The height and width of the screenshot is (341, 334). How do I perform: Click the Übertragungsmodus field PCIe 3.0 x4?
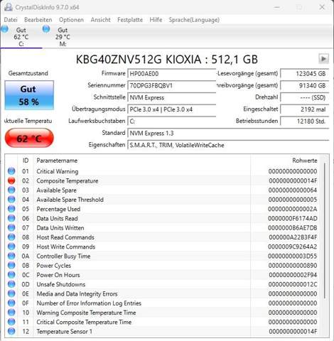tap(172, 109)
